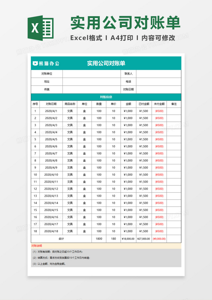The width and height of the screenshot is (212, 300).
Task: Select the 备注 column header
Action: [174, 104]
